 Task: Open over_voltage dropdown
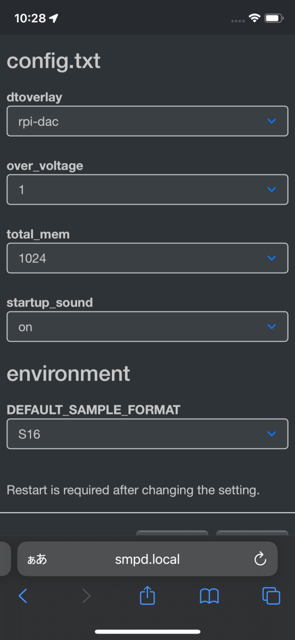(x=147, y=189)
